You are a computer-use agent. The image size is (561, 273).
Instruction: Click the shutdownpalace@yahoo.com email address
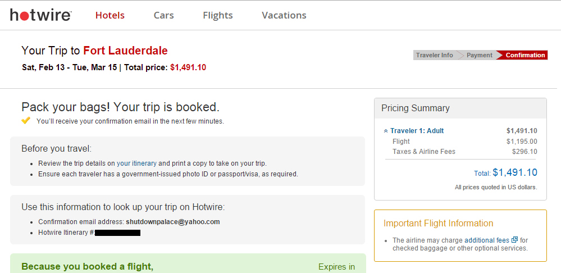click(173, 222)
